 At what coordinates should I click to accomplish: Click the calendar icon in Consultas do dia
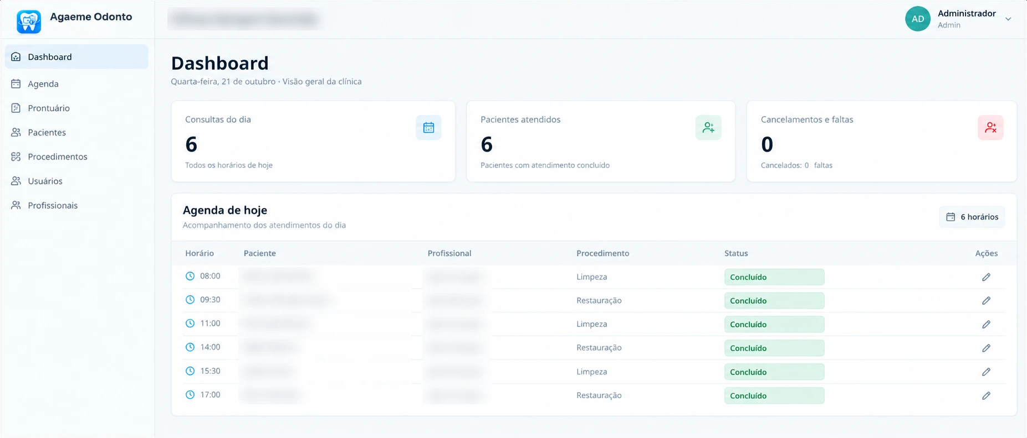pyautogui.click(x=428, y=128)
